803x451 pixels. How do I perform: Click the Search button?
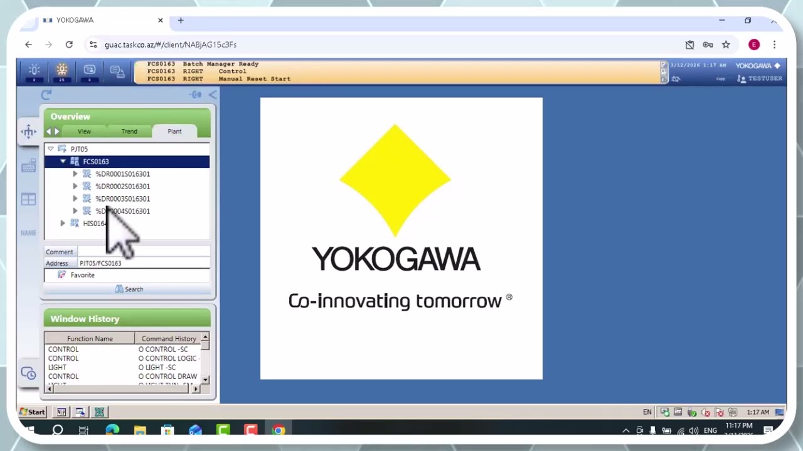[129, 289]
